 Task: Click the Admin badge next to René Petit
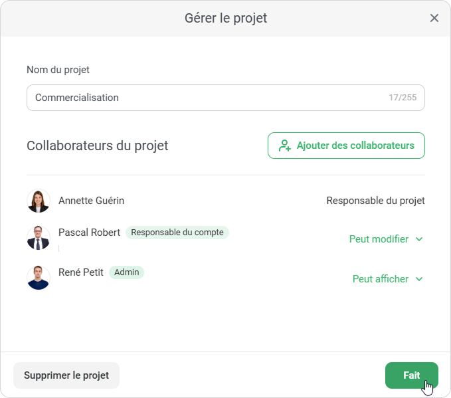click(126, 272)
